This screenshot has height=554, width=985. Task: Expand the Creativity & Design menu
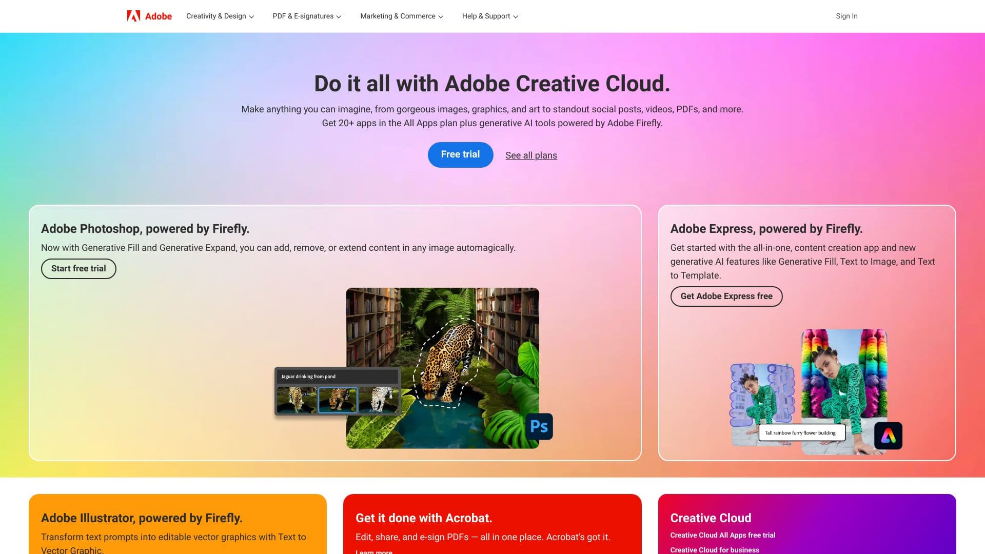point(220,16)
